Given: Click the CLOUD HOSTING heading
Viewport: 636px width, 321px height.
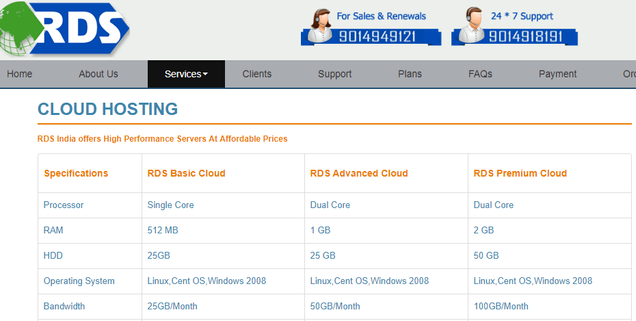Looking at the screenshot, I should tap(107, 109).
